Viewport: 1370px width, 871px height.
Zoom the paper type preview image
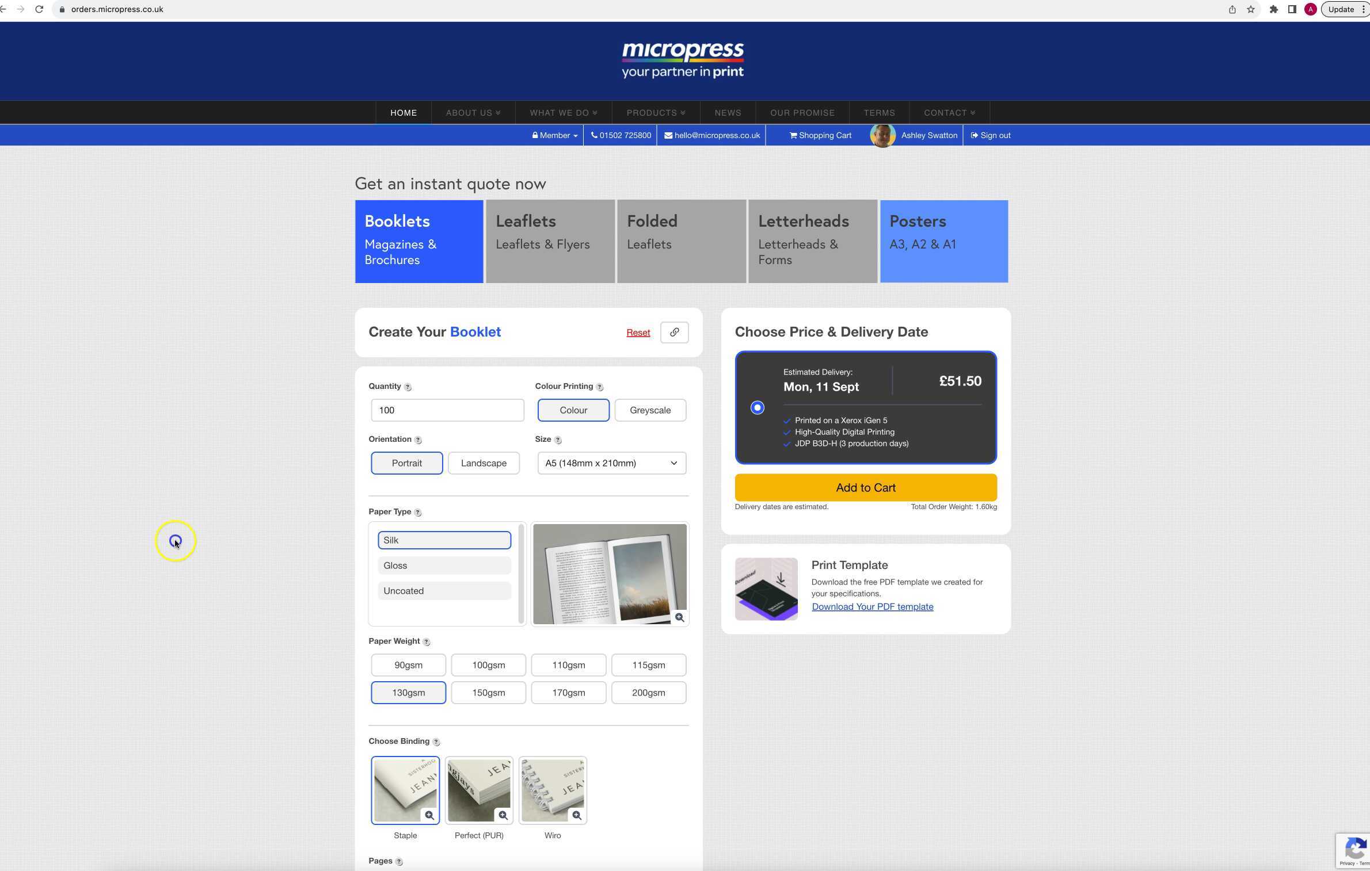(679, 617)
